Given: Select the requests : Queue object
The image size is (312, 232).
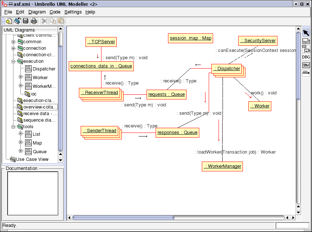Looking at the screenshot, I should [167, 94].
